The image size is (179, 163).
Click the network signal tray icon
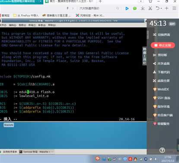click(141, 159)
